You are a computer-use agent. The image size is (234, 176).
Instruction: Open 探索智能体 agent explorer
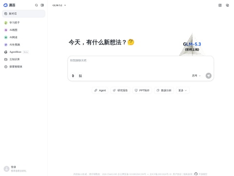[x=23, y=66]
